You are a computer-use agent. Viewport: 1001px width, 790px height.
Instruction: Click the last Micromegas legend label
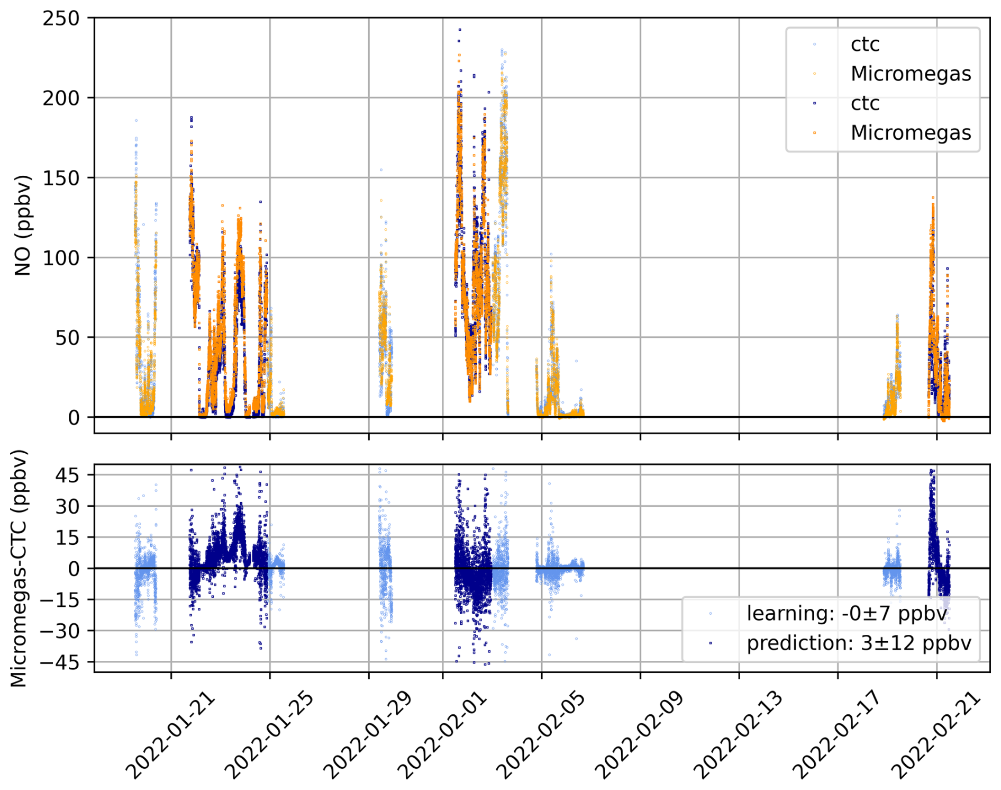tap(911, 133)
